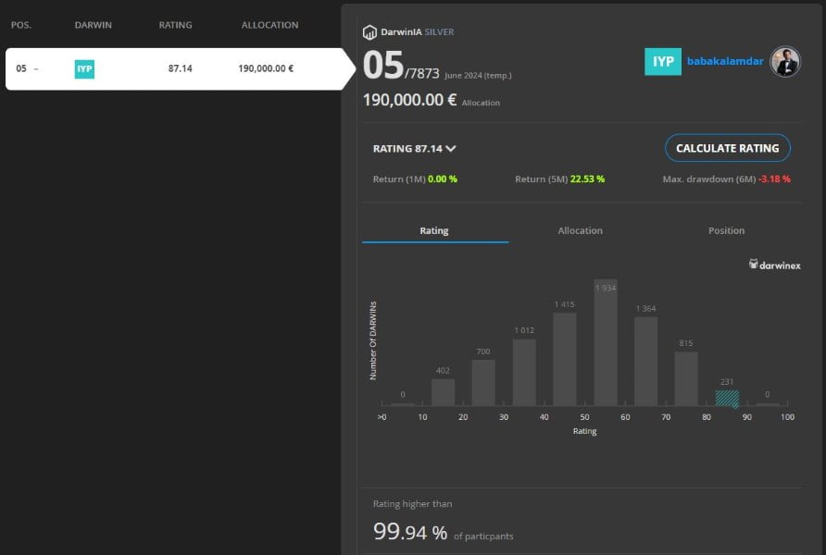
Task: Sort by the RATING column header
Action: pyautogui.click(x=175, y=25)
